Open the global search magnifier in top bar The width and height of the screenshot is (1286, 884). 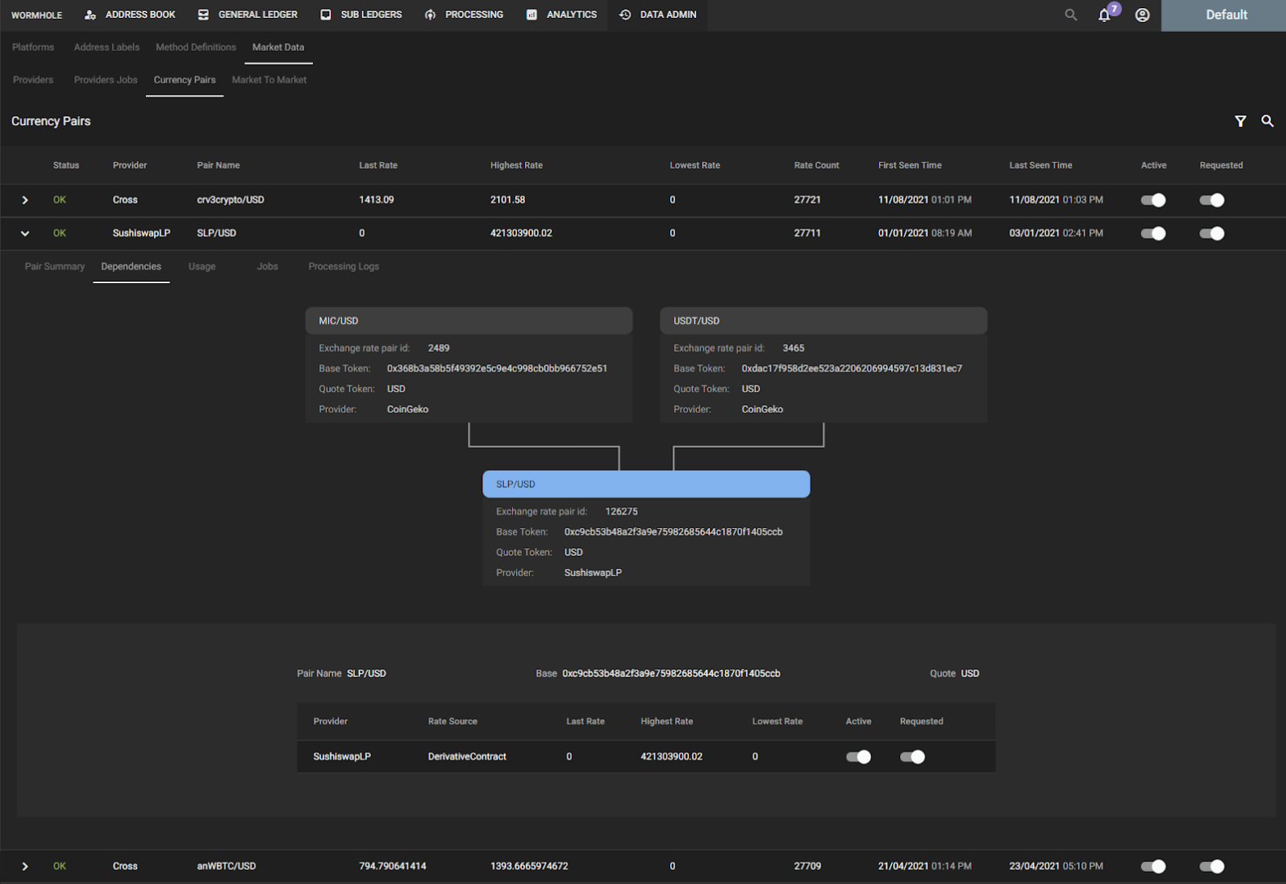(1071, 15)
